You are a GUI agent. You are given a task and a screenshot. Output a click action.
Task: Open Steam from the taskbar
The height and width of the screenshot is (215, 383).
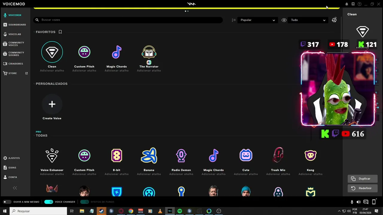tap(101, 211)
